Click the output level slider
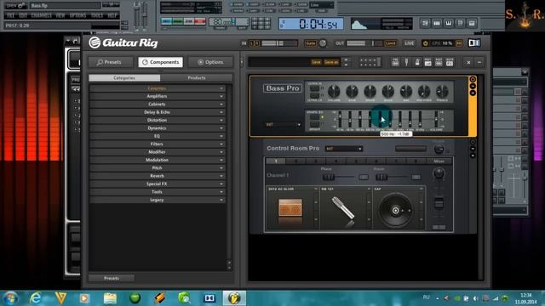 pos(364,43)
